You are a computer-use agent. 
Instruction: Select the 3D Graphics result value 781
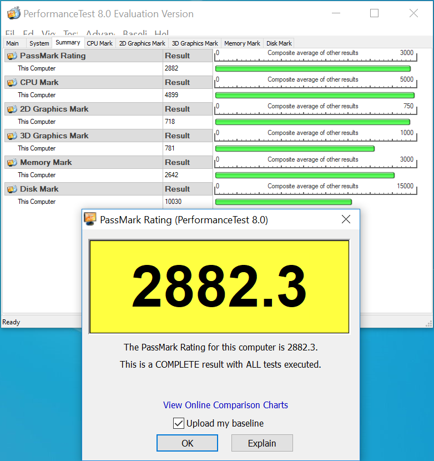(169, 148)
